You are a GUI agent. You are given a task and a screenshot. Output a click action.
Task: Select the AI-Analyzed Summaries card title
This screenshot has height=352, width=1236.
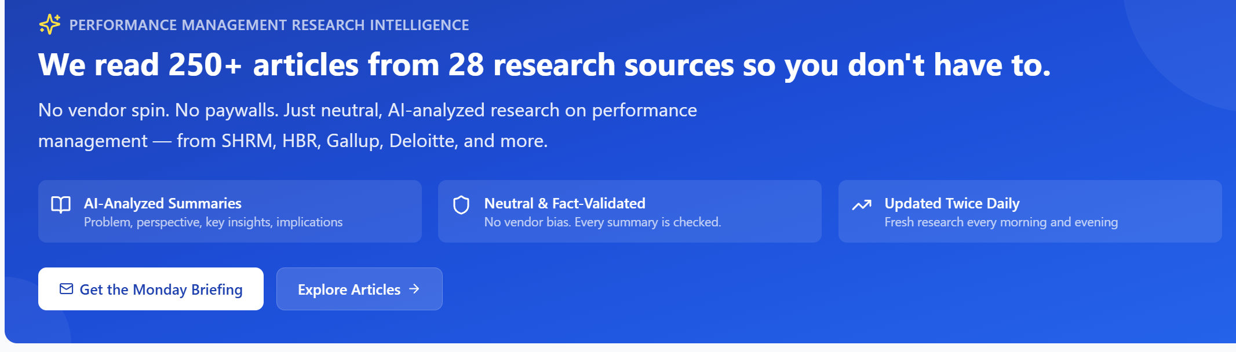(x=163, y=203)
